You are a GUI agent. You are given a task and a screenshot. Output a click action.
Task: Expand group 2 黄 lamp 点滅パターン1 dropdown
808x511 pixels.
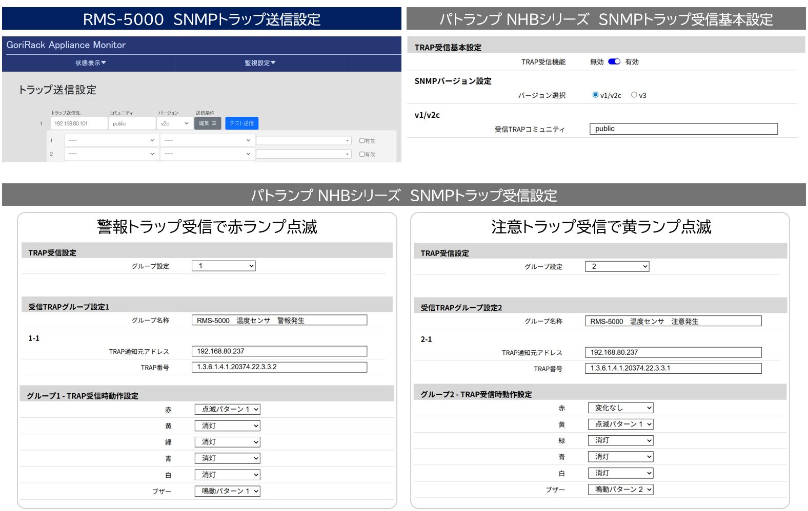click(x=620, y=424)
